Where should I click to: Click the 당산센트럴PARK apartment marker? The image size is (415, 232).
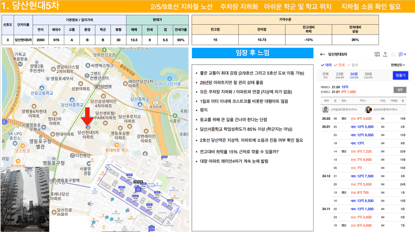(105, 123)
